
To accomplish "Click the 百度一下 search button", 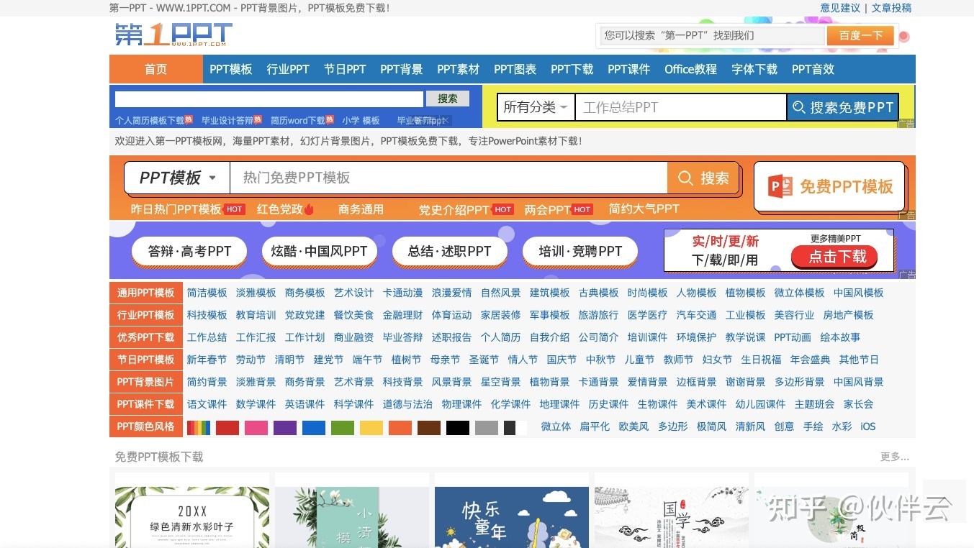I will point(861,35).
